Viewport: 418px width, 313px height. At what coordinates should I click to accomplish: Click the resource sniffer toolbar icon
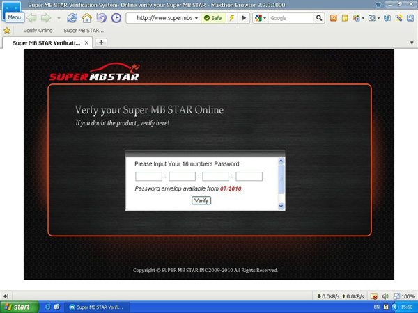pyautogui.click(x=356, y=18)
